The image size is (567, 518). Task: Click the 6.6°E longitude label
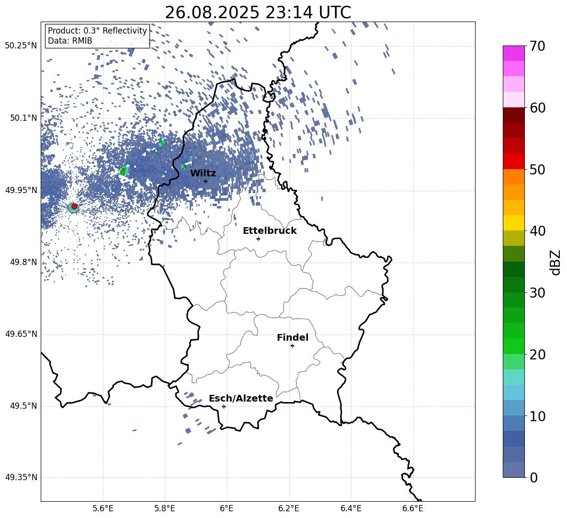point(413,508)
